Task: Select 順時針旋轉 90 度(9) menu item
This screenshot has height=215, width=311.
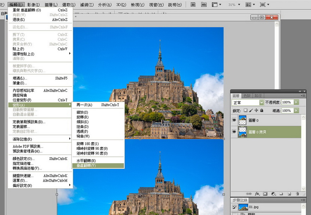Action: [98, 148]
